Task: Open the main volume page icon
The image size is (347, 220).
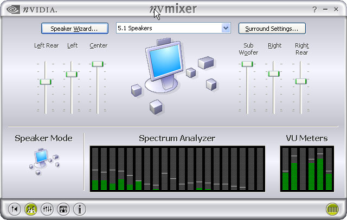Action: click(15, 209)
